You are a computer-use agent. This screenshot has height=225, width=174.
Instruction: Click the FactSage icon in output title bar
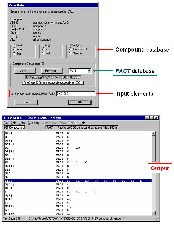(x=5, y=118)
